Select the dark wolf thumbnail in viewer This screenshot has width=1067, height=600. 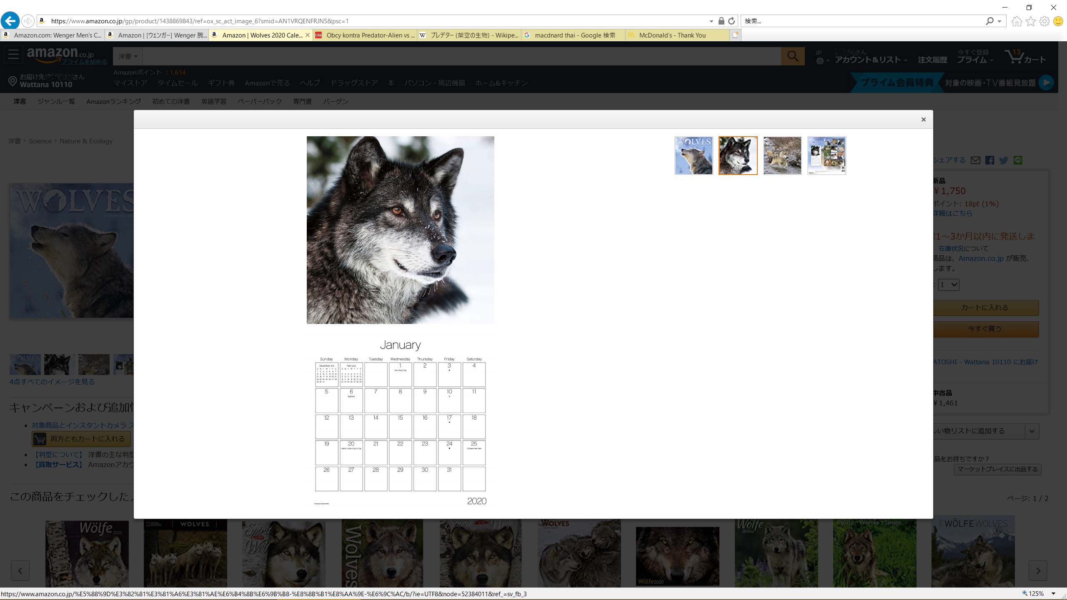point(738,155)
